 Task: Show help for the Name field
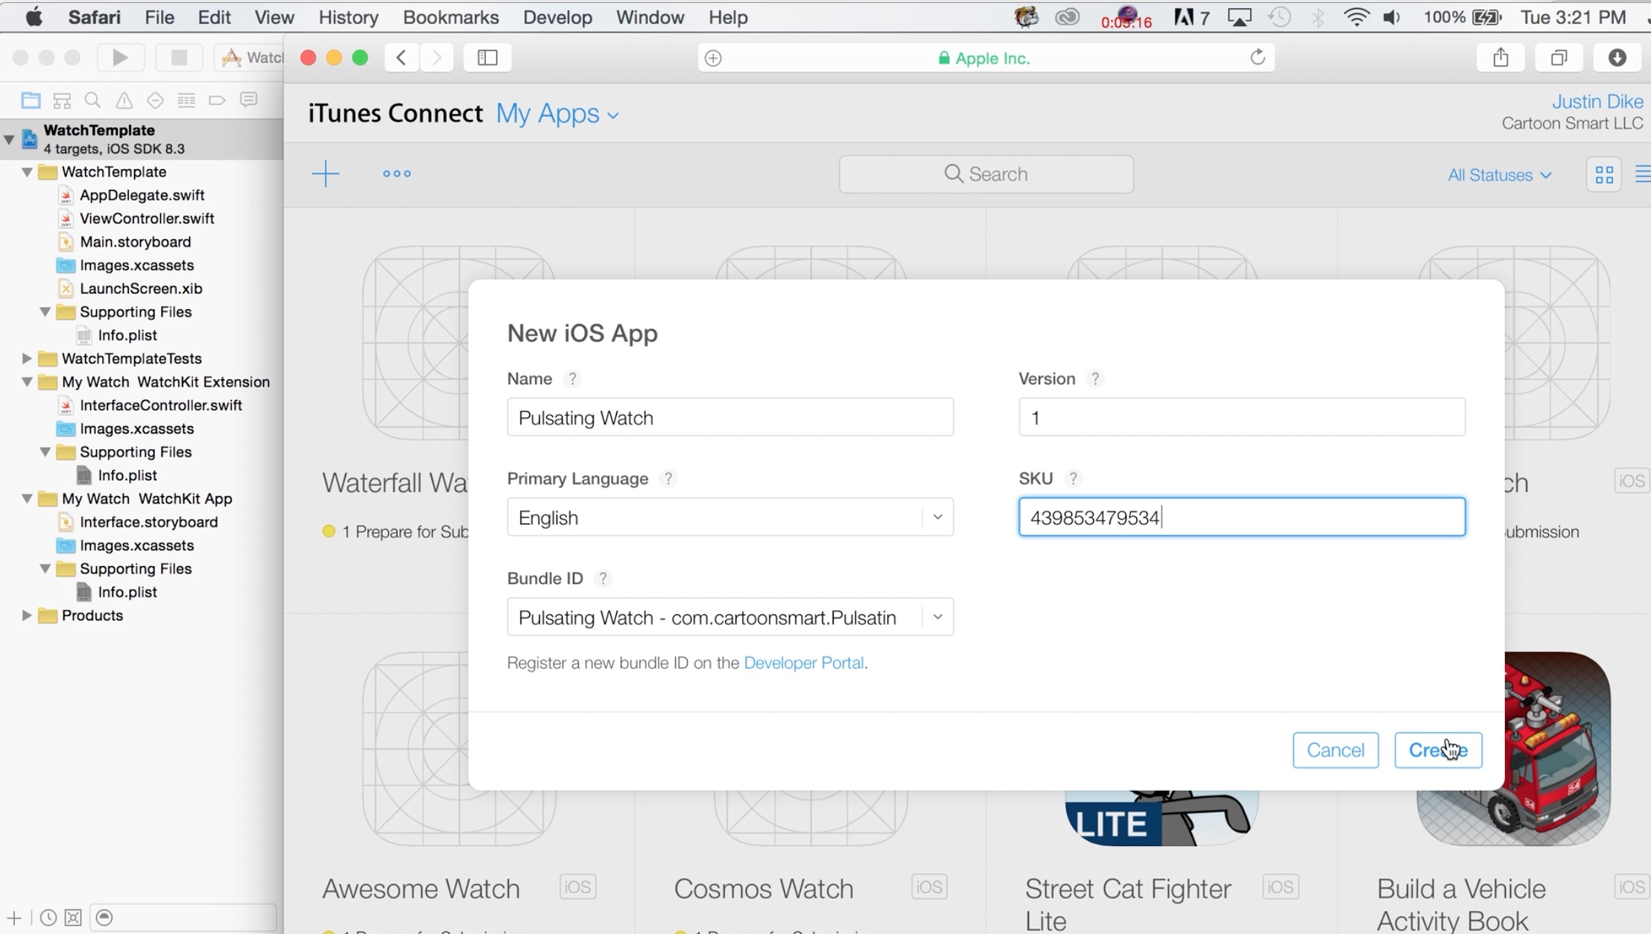(572, 378)
